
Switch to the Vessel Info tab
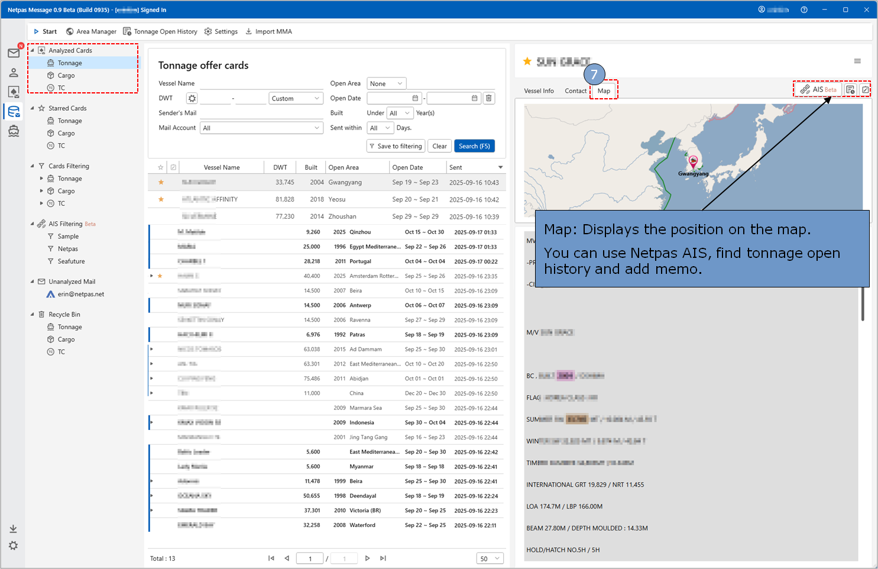click(x=539, y=91)
